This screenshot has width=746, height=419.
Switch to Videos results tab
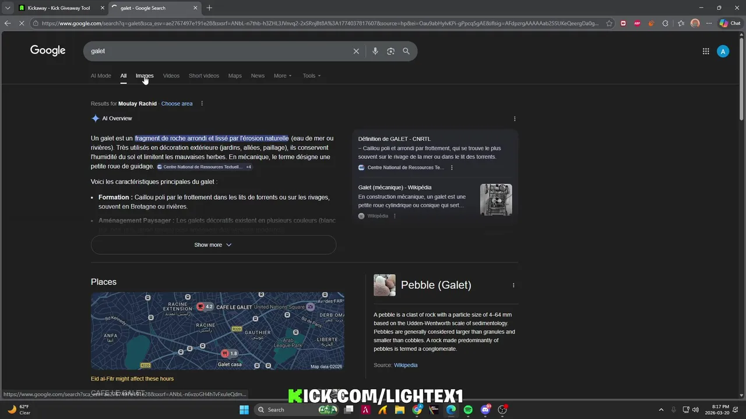[x=171, y=76]
